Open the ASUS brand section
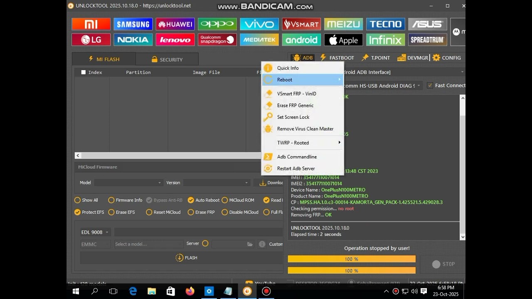The image size is (532, 299). (x=428, y=24)
